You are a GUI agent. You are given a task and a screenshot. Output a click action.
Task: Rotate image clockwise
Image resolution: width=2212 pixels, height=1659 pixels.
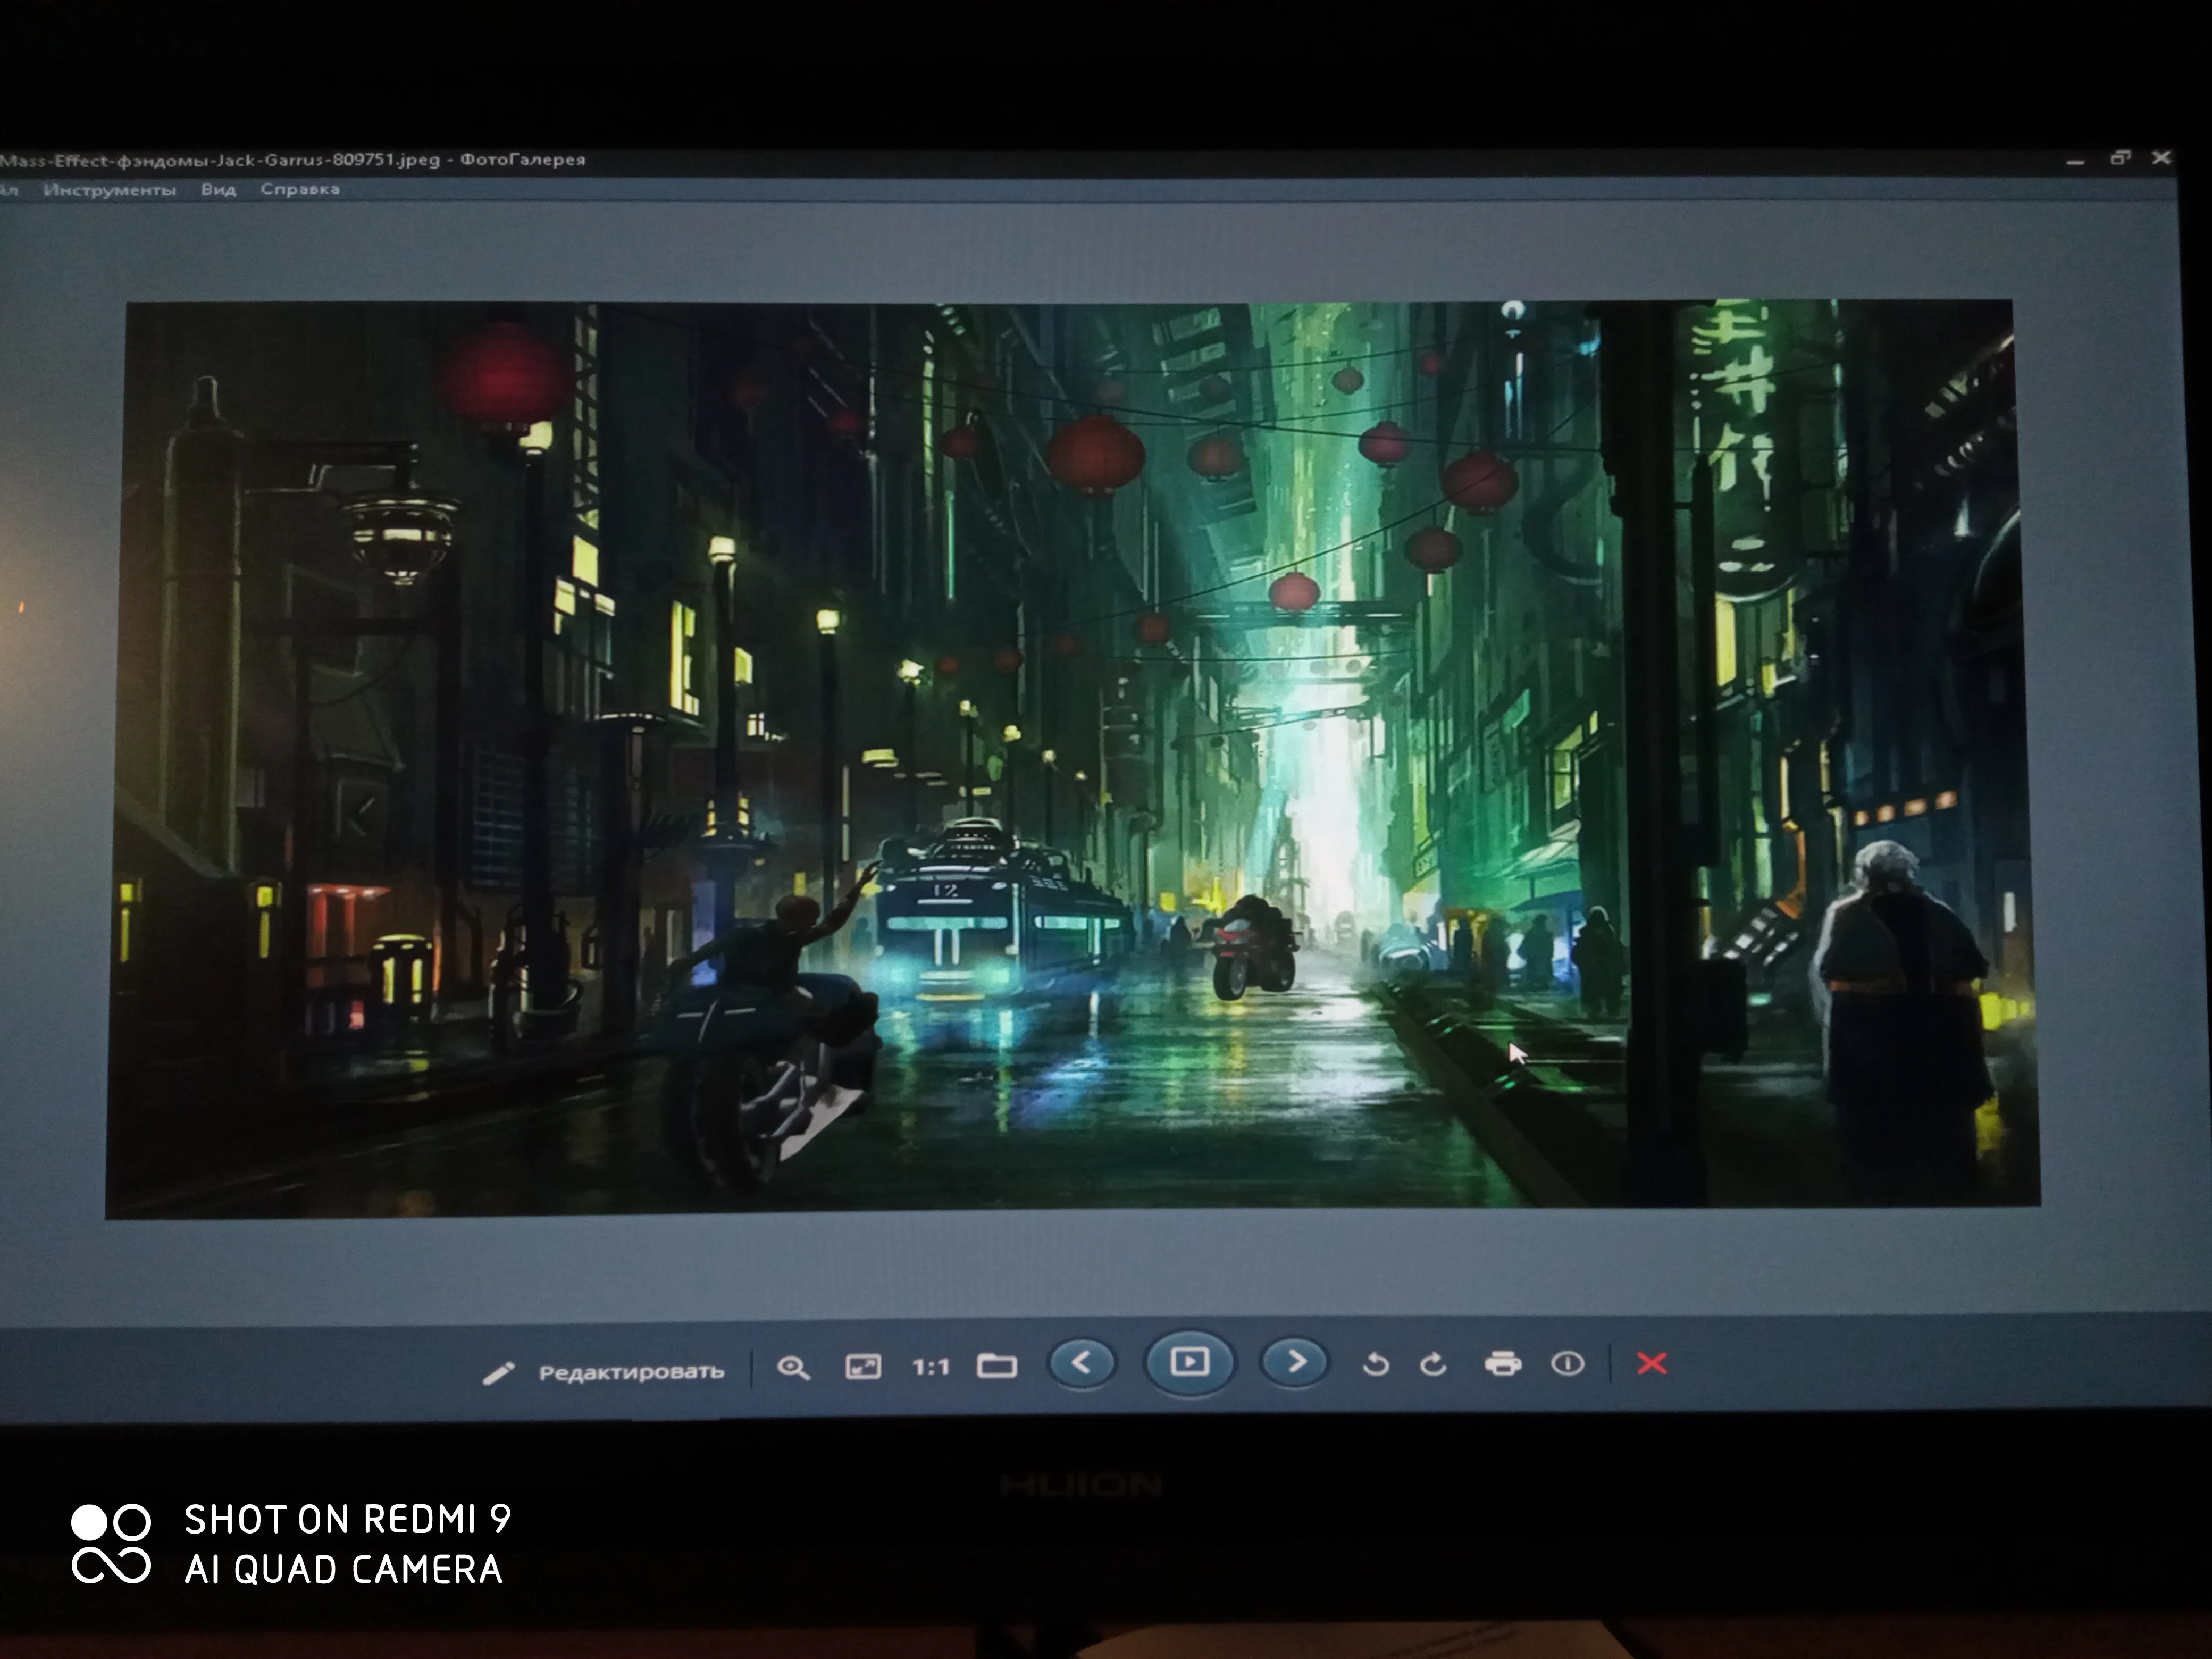[x=1434, y=1364]
